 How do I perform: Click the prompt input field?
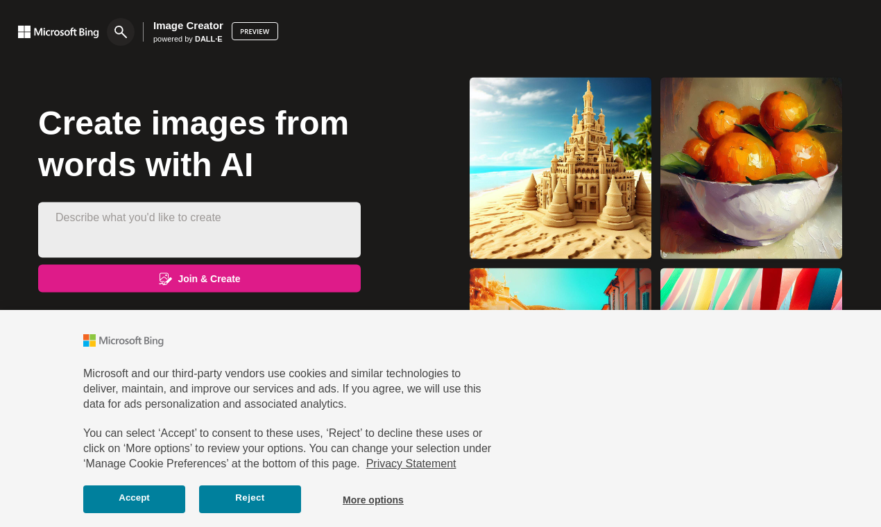pos(199,229)
